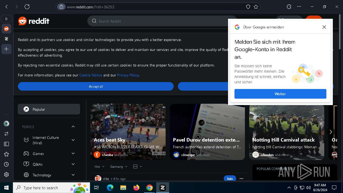
Task: Open the Privacy Policy link
Action: [x=128, y=75]
